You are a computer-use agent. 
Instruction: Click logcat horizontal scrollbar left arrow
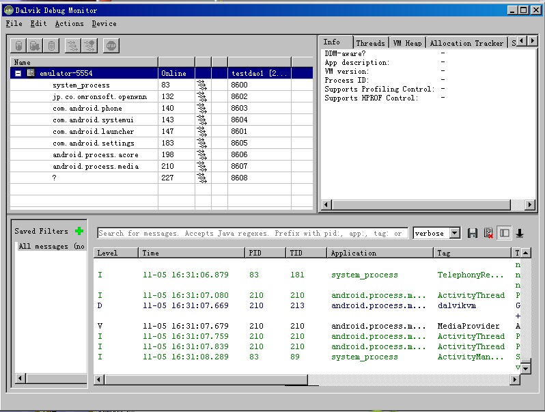99,380
